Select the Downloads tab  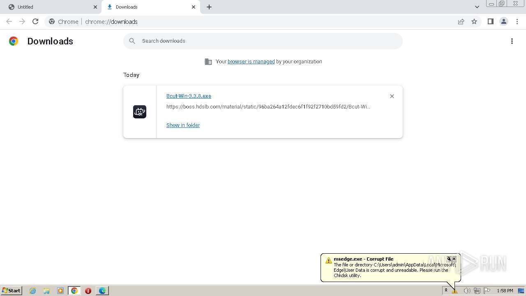(151, 7)
